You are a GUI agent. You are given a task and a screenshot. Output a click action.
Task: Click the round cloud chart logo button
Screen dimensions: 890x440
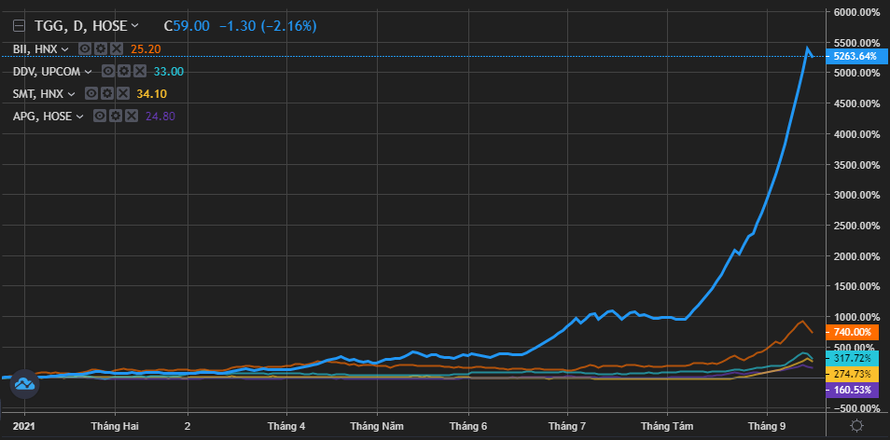25,384
